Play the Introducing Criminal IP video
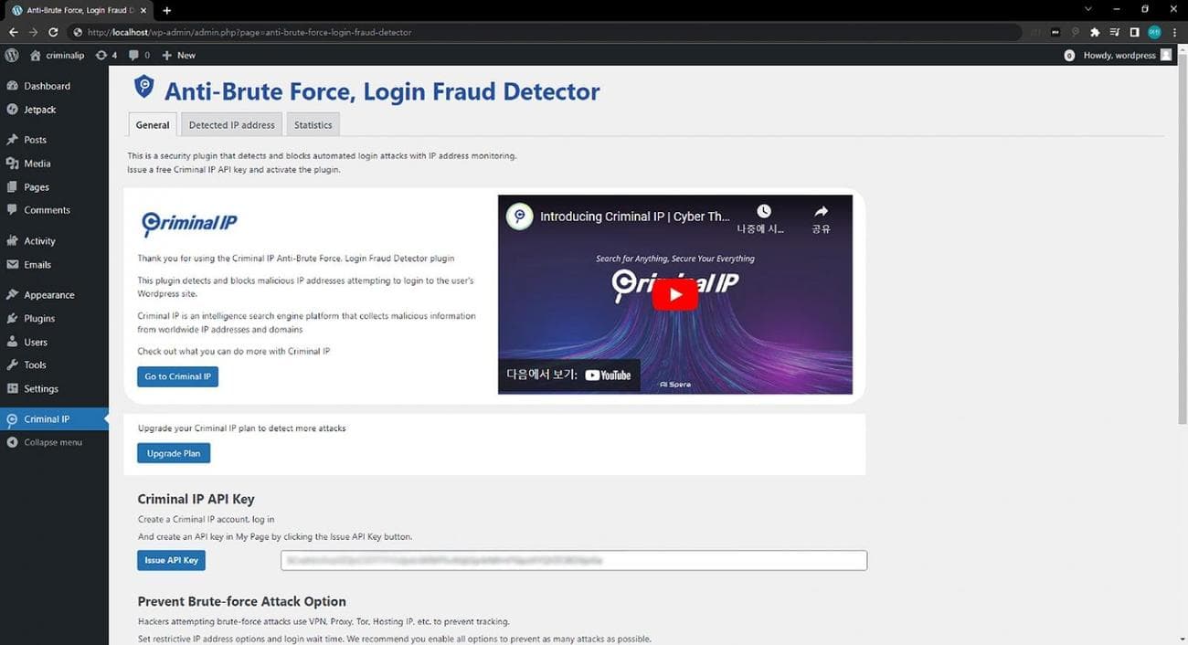1188x645 pixels. click(674, 294)
